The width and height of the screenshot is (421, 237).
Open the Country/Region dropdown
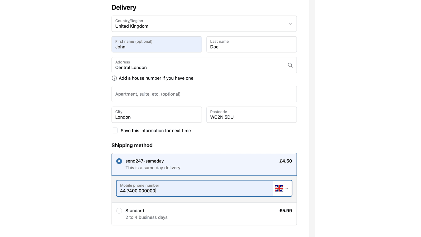pyautogui.click(x=204, y=24)
